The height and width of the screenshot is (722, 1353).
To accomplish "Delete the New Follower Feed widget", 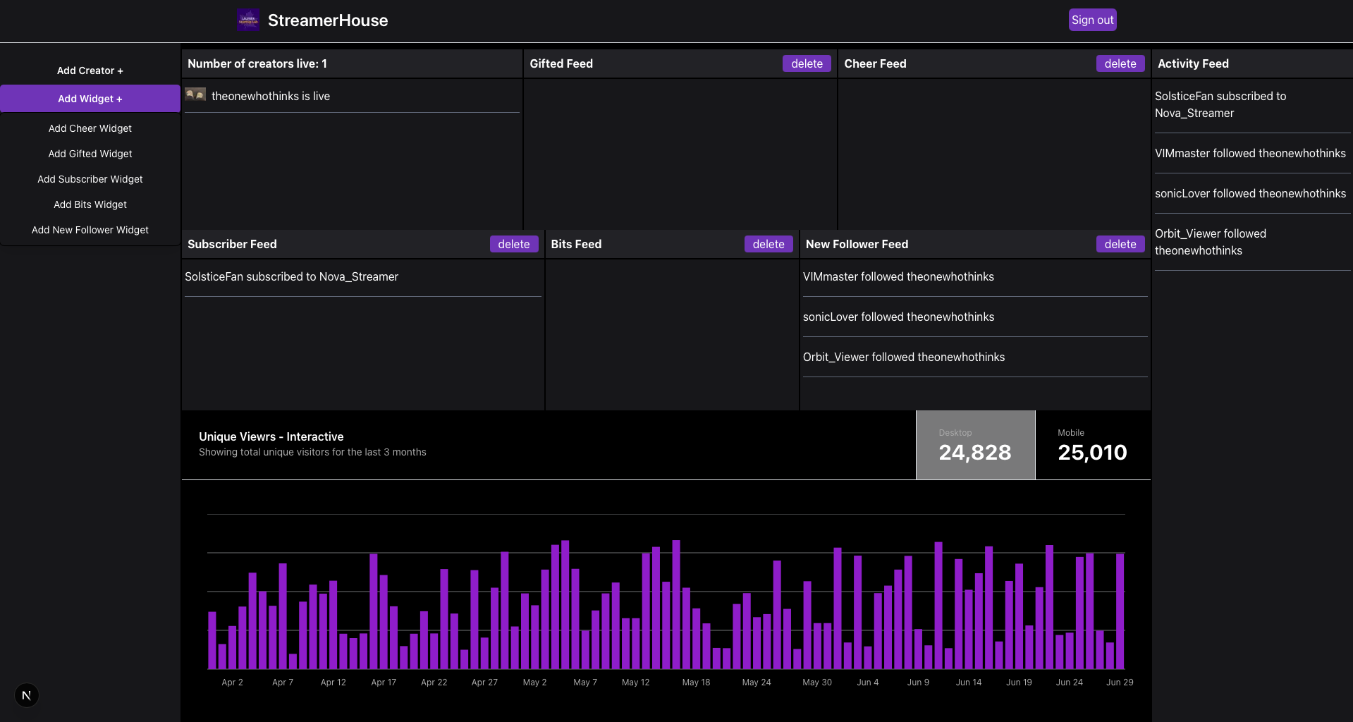I will pos(1120,244).
